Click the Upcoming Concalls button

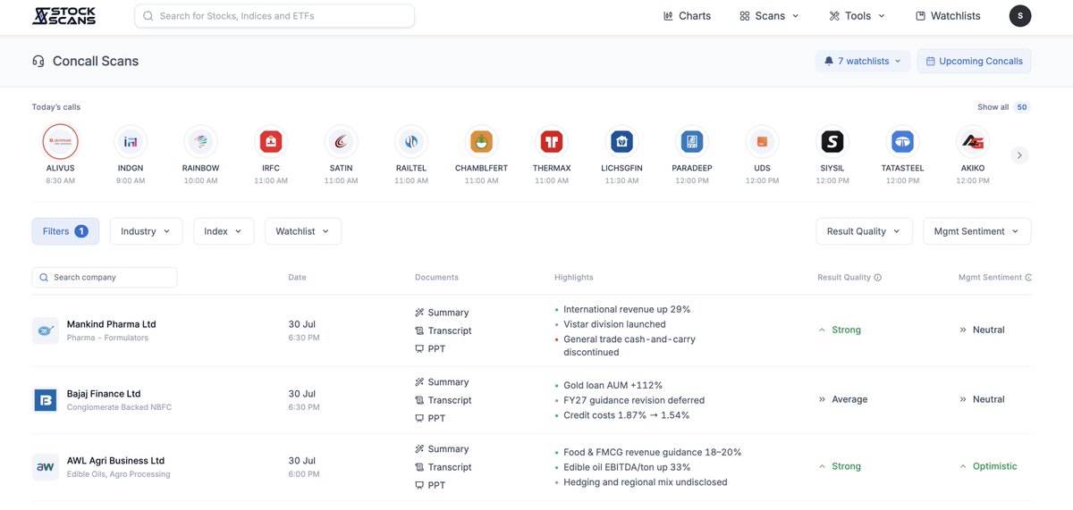[x=974, y=62]
